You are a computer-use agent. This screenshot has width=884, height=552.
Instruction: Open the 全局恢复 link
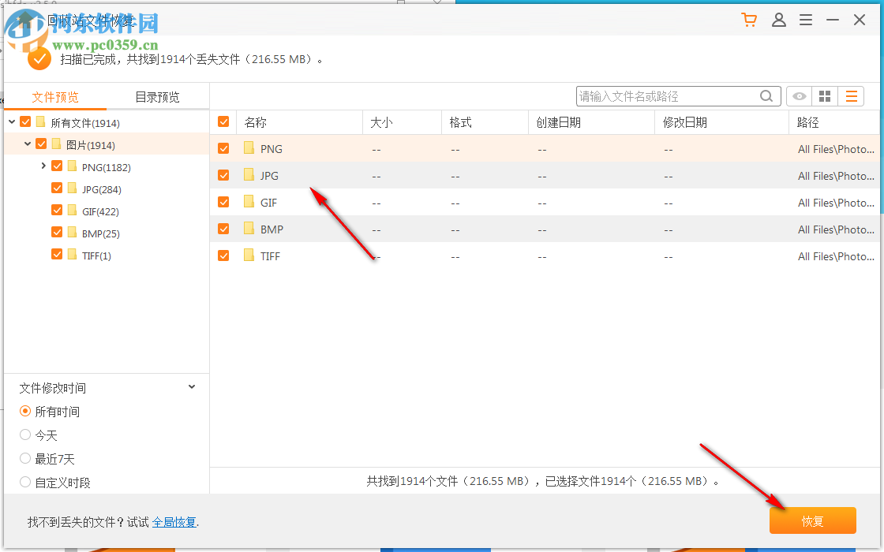[174, 522]
